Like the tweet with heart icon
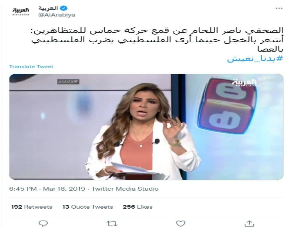The image size is (295, 234). tap(180, 224)
